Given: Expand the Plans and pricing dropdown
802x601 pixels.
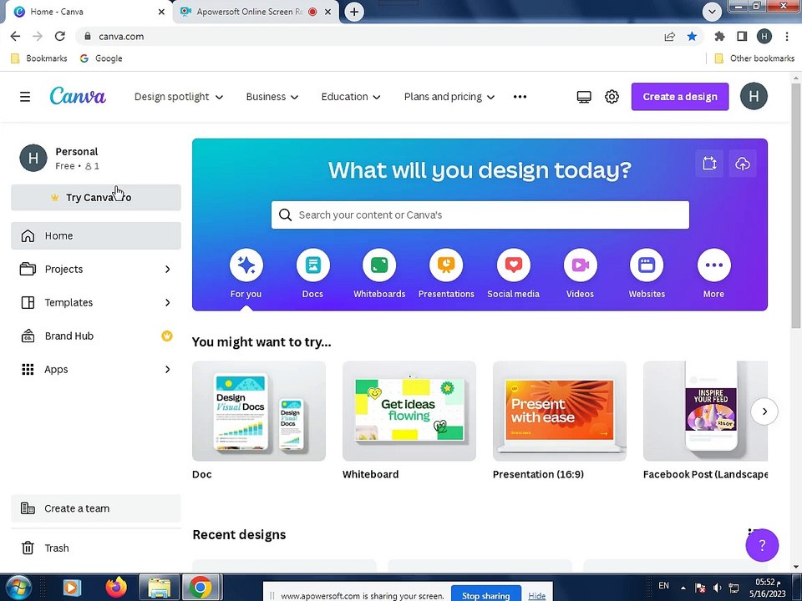Looking at the screenshot, I should 449,97.
